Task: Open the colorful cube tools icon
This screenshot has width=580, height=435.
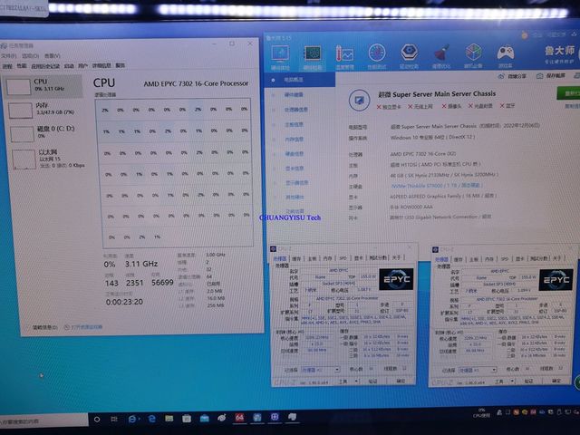Action: click(473, 53)
